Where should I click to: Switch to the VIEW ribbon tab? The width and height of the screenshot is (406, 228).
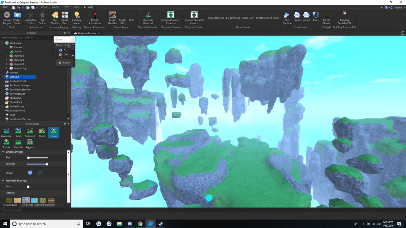point(77,7)
